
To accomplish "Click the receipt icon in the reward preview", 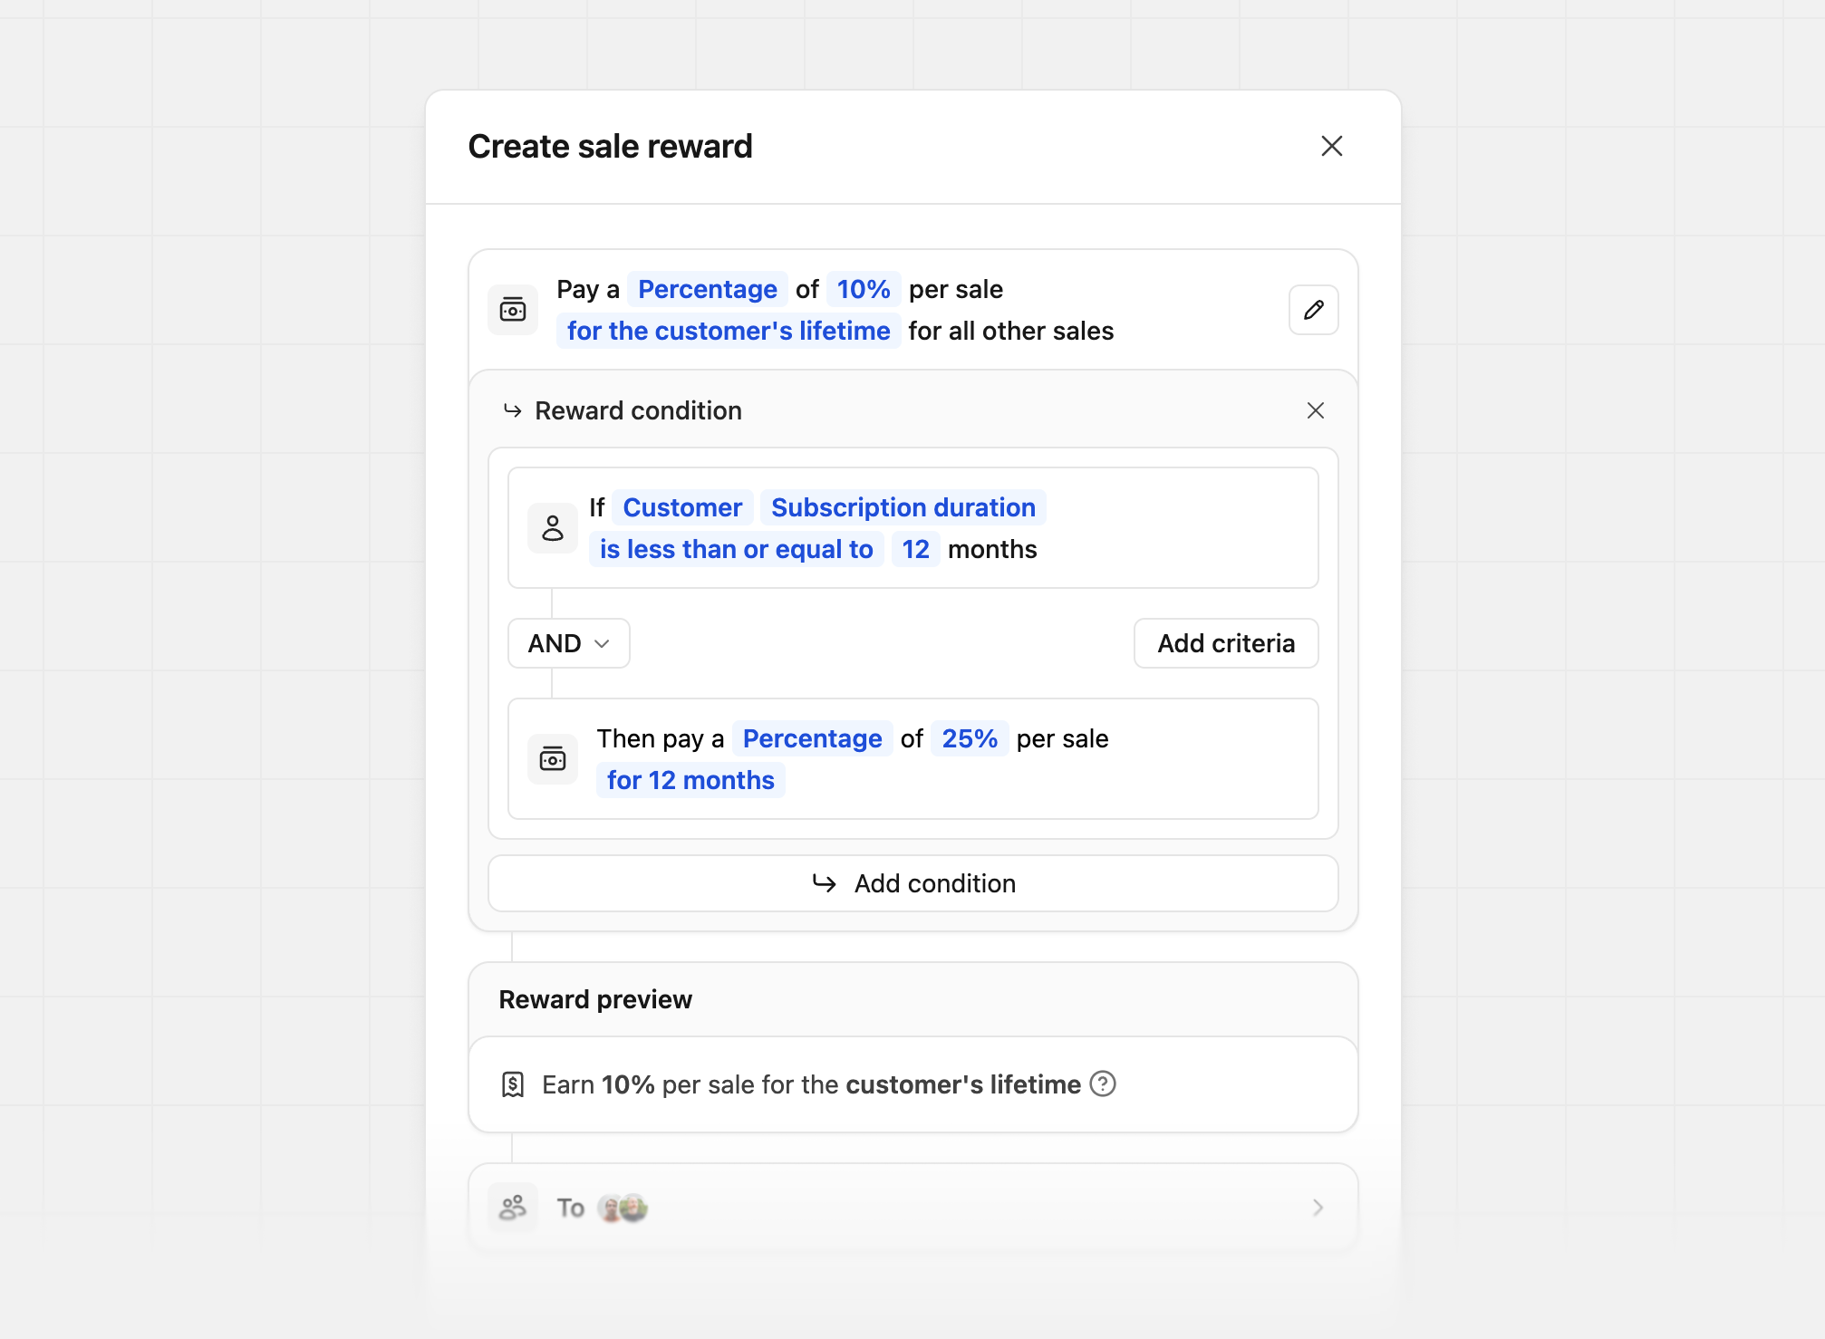I will [513, 1084].
